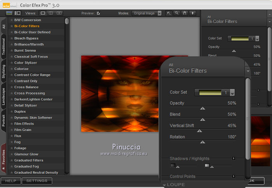
Task: Toggle favorite star for Bleach Bypass
Action: (x=12, y=38)
